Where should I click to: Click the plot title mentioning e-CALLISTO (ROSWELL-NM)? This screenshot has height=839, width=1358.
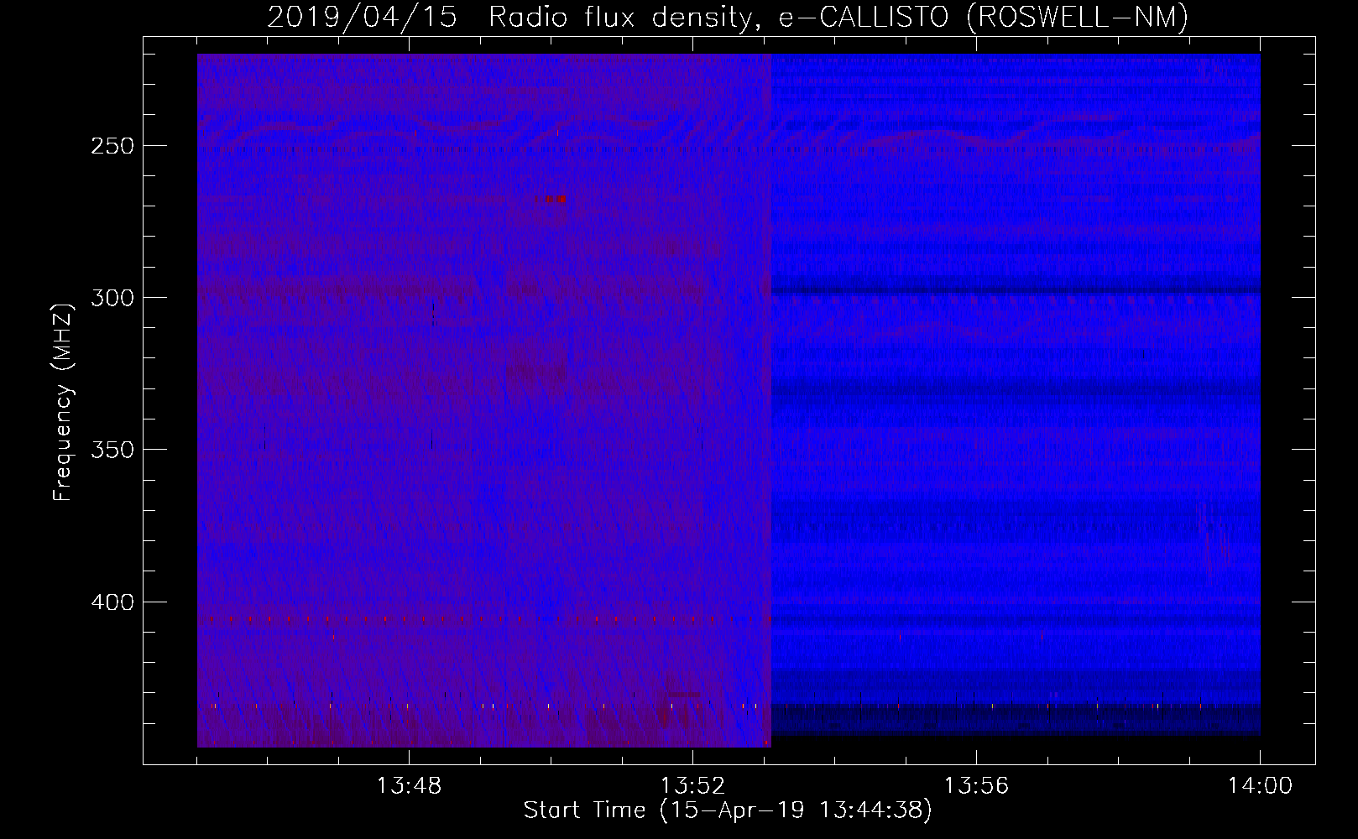pyautogui.click(x=728, y=17)
